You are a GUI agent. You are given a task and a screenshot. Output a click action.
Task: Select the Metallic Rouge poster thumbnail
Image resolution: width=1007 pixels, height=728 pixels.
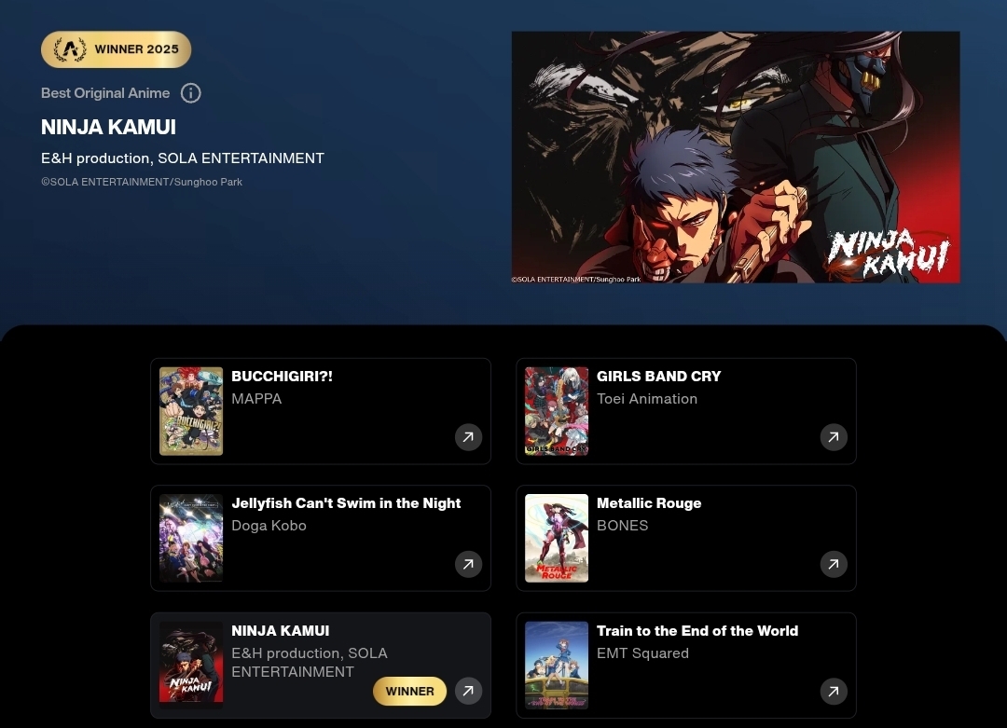click(x=557, y=539)
